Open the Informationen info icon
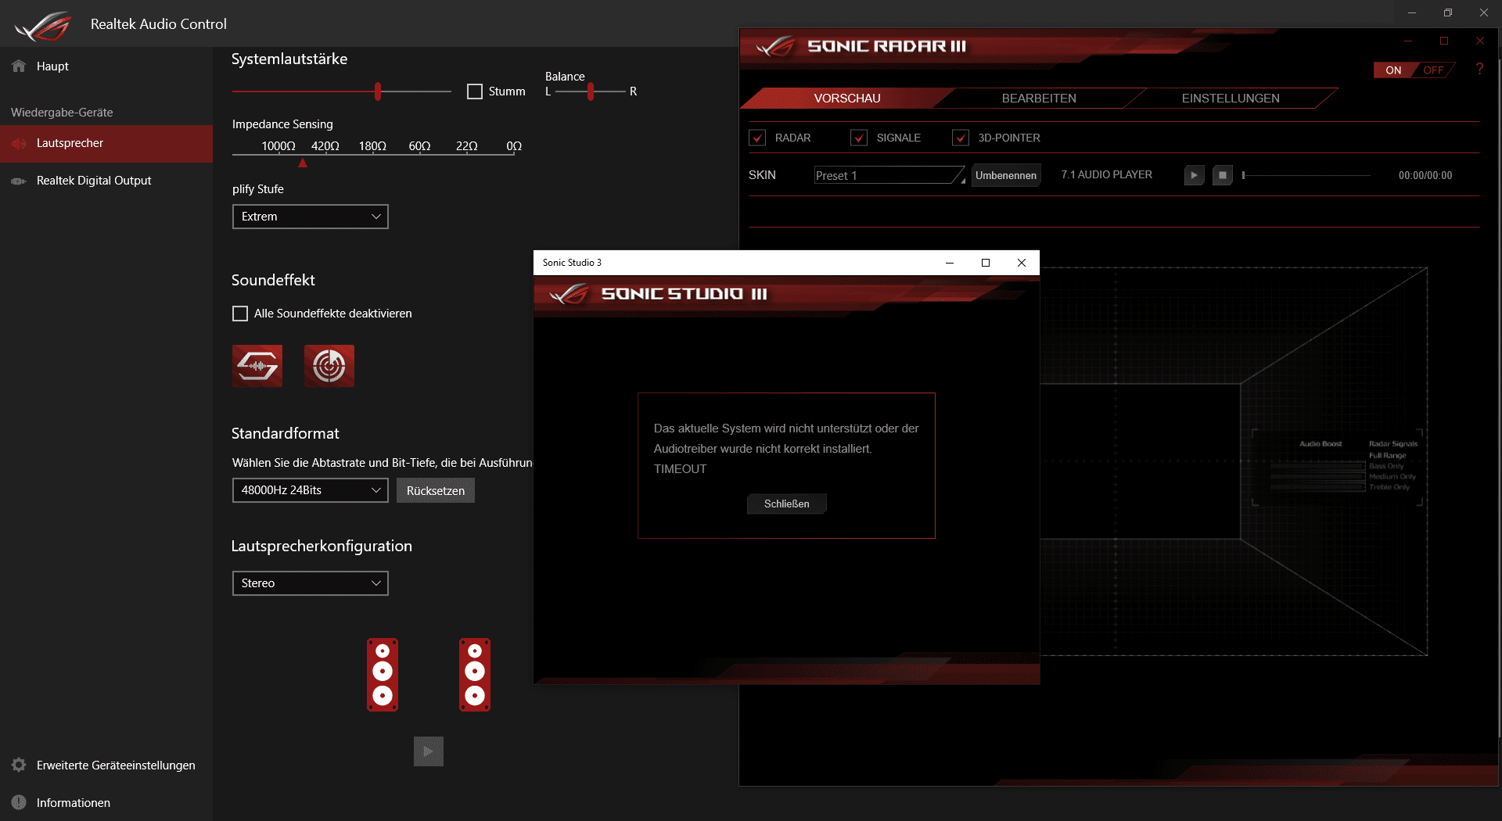 coord(19,802)
